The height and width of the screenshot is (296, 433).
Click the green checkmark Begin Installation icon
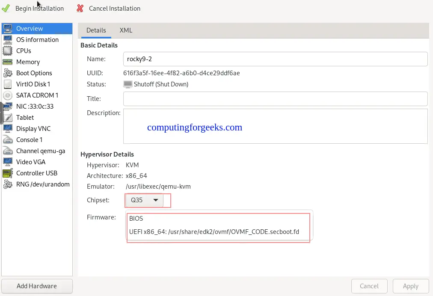[x=6, y=8]
